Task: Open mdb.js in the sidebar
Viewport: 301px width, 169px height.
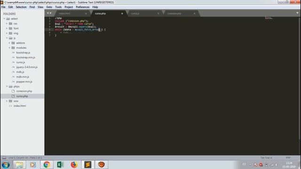Action: (20, 72)
